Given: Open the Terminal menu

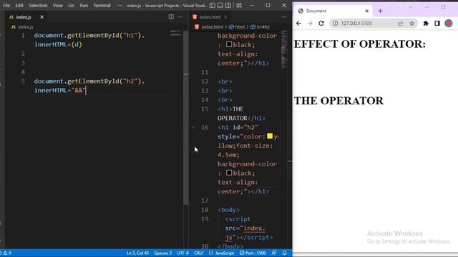Looking at the screenshot, I should point(102,5).
